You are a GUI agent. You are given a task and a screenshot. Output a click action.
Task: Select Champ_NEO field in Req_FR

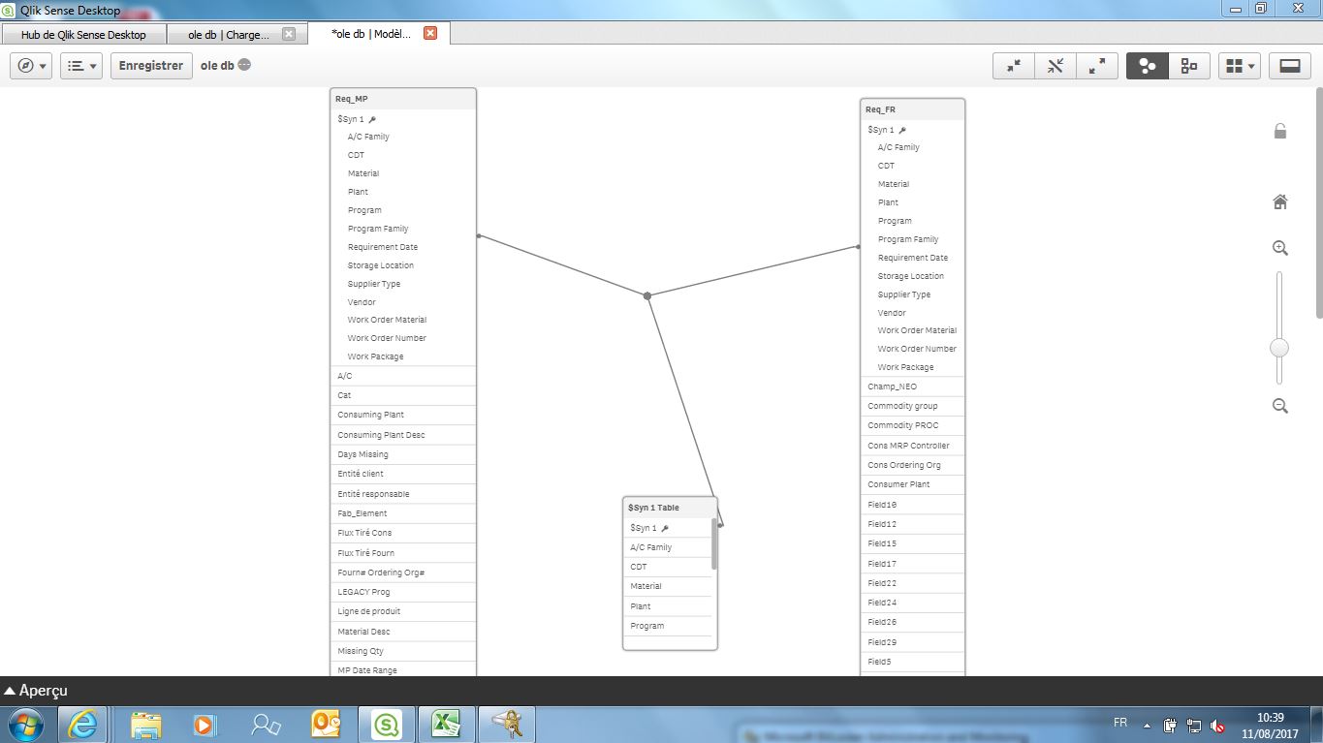coord(912,387)
